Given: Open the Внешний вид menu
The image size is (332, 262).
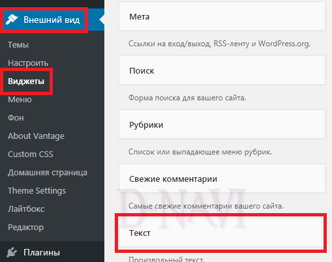Looking at the screenshot, I should 52,20.
